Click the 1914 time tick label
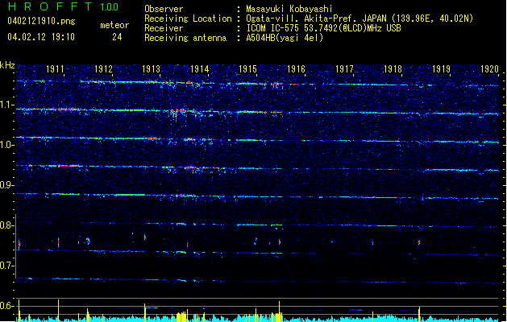This screenshot has height=322, width=507. coord(200,69)
